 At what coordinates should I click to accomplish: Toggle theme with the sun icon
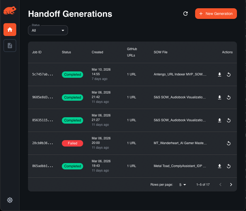tap(10, 200)
